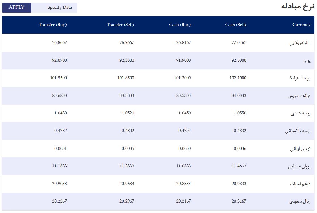Click cash sell value 11.4833

(239, 166)
